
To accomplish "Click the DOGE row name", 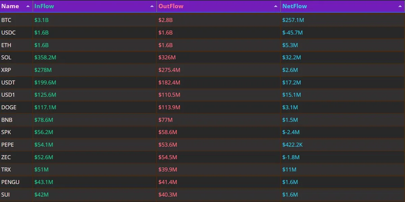I will (9, 107).
